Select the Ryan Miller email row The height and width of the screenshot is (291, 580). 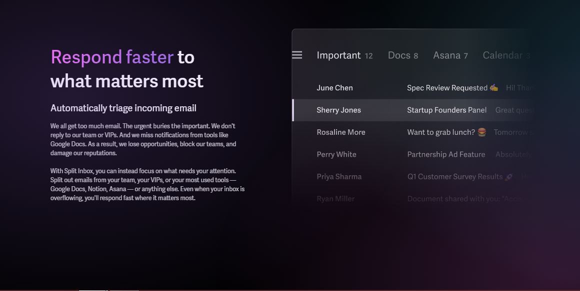pyautogui.click(x=413, y=199)
